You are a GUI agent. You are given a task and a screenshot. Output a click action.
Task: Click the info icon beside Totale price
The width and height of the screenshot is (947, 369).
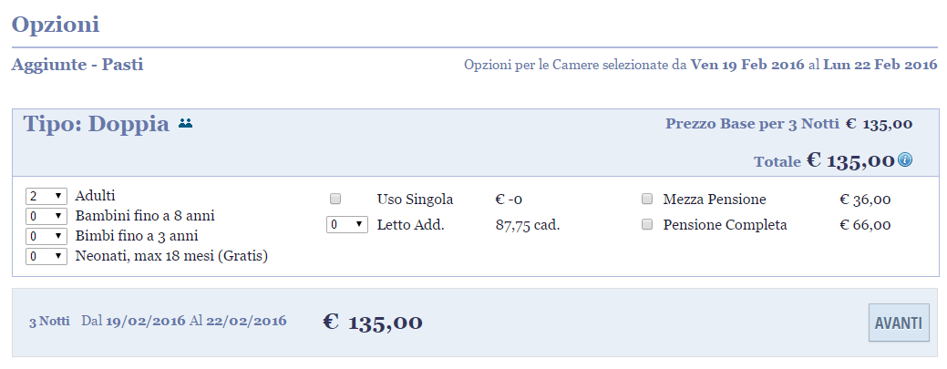(x=905, y=160)
